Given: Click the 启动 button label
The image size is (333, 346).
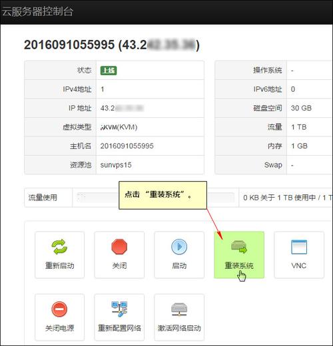Looking at the screenshot, I should click(179, 265).
